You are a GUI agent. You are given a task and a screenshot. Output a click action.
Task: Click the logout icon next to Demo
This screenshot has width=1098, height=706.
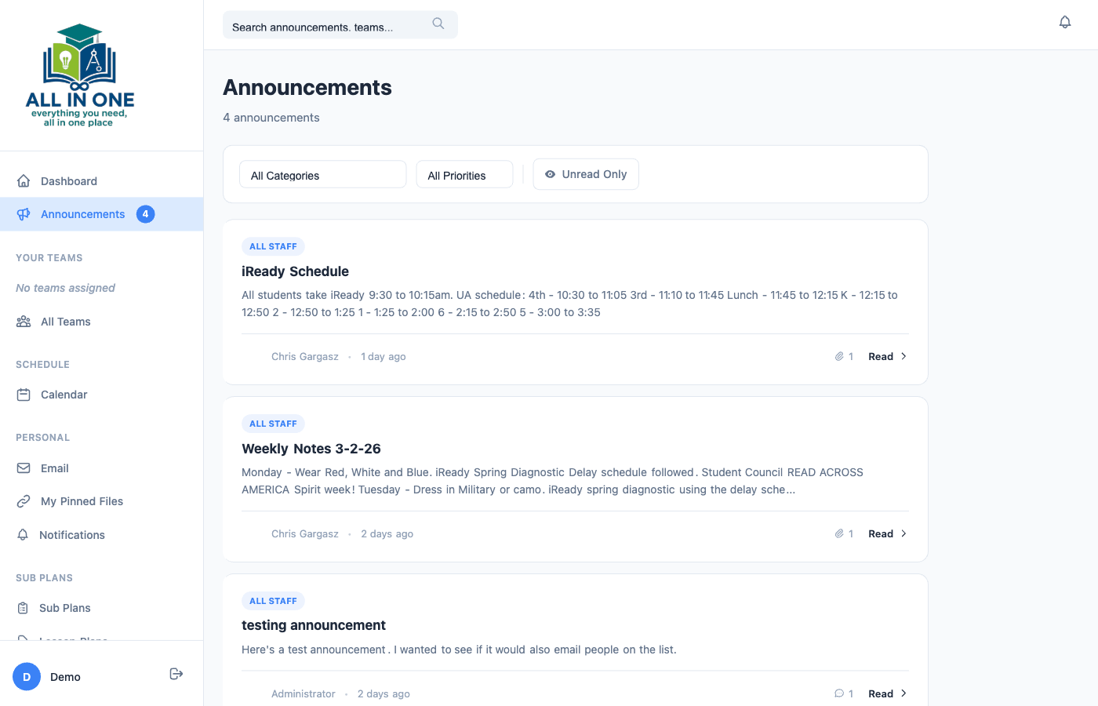[176, 673]
